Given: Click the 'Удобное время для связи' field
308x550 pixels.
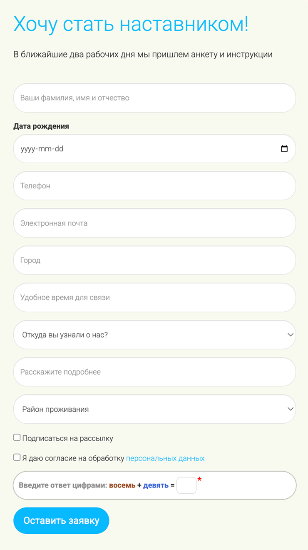Looking at the screenshot, I should [154, 297].
